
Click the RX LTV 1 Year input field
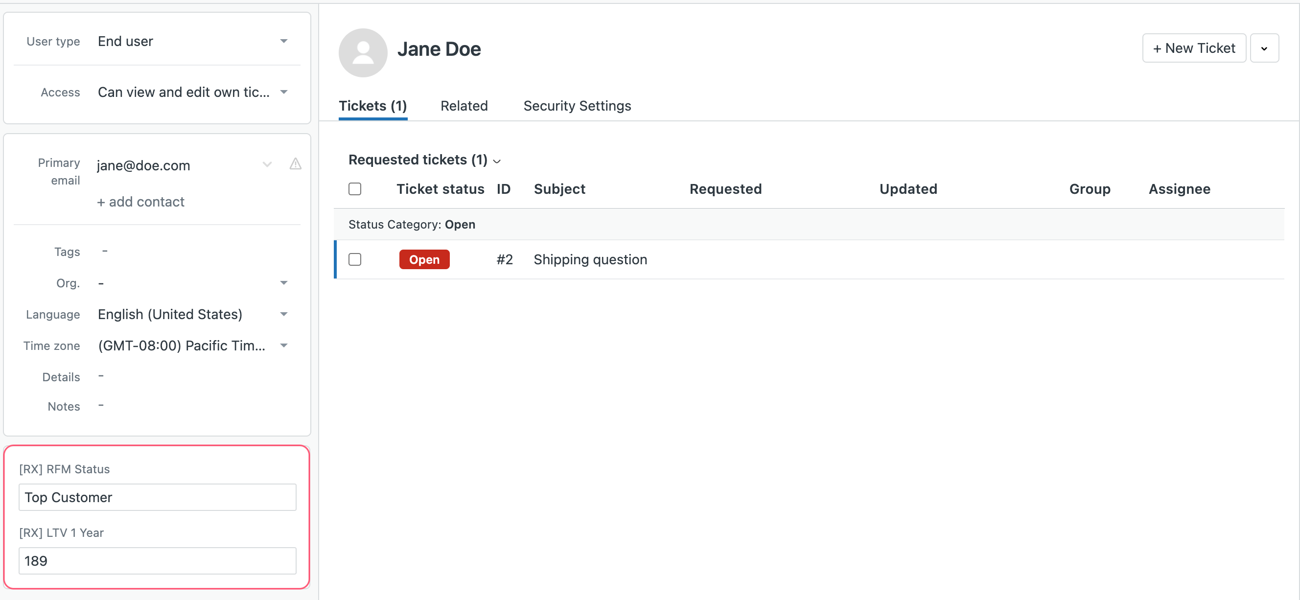[x=157, y=561]
